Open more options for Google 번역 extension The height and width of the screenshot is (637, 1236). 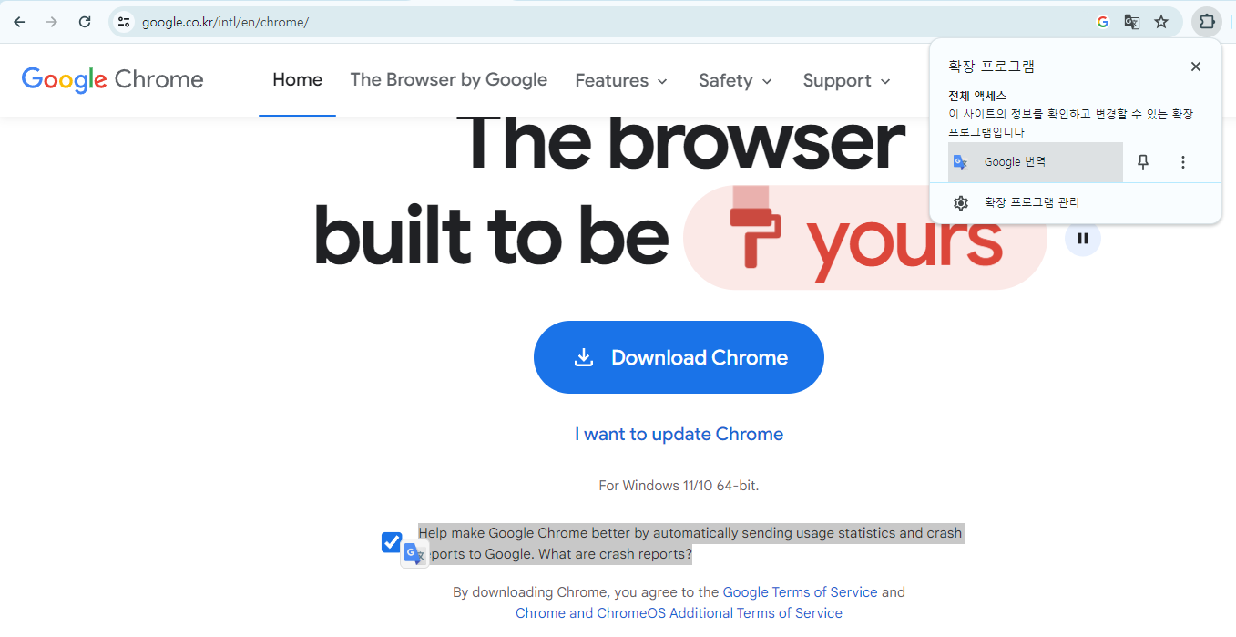click(x=1183, y=162)
